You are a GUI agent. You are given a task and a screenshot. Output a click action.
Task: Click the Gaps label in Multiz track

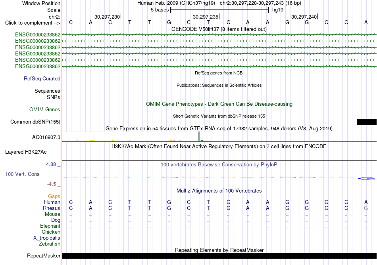tap(54, 196)
